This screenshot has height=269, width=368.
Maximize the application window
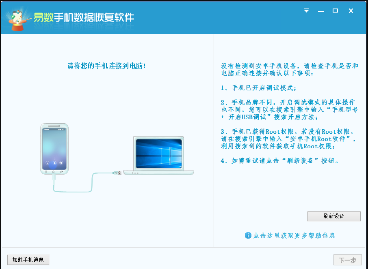coord(335,11)
